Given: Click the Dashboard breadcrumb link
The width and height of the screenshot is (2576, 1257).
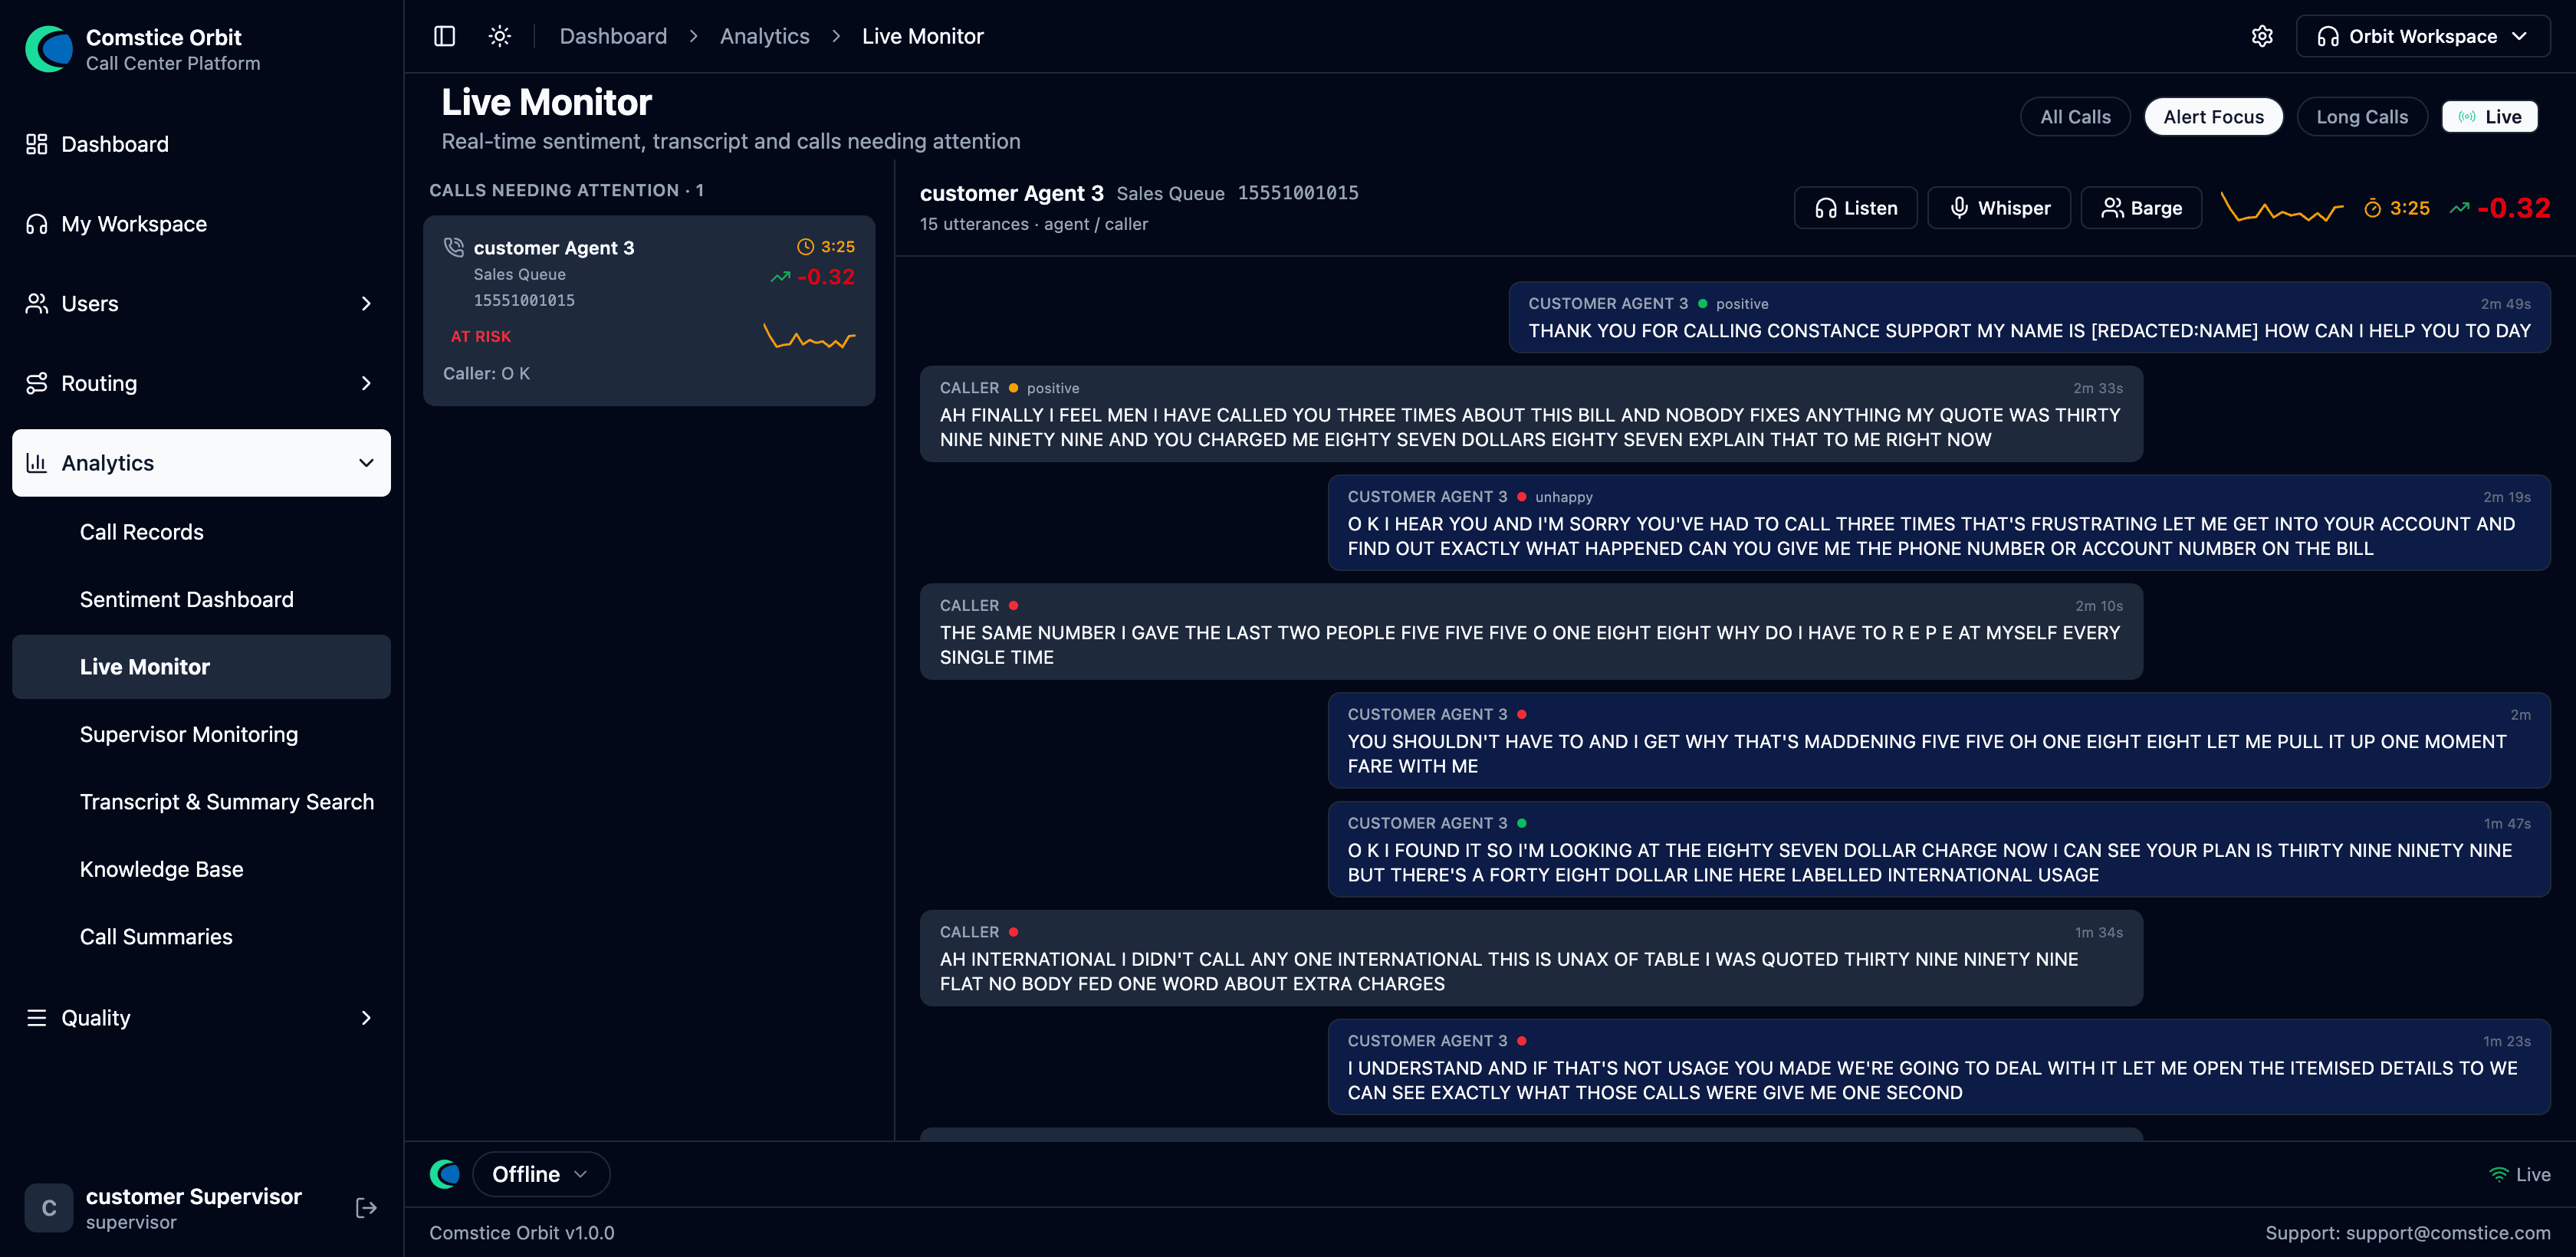Looking at the screenshot, I should click(x=613, y=36).
